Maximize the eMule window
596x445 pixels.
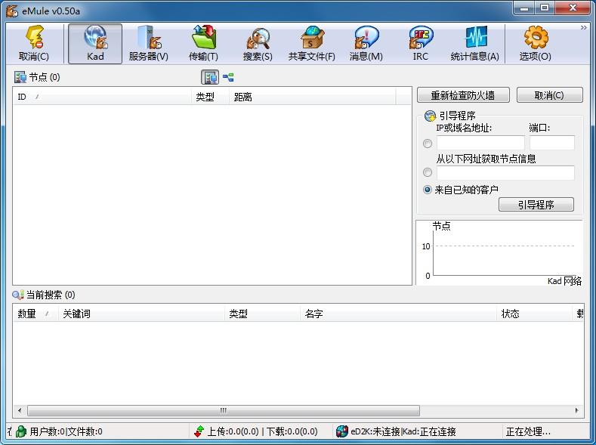[x=545, y=8]
